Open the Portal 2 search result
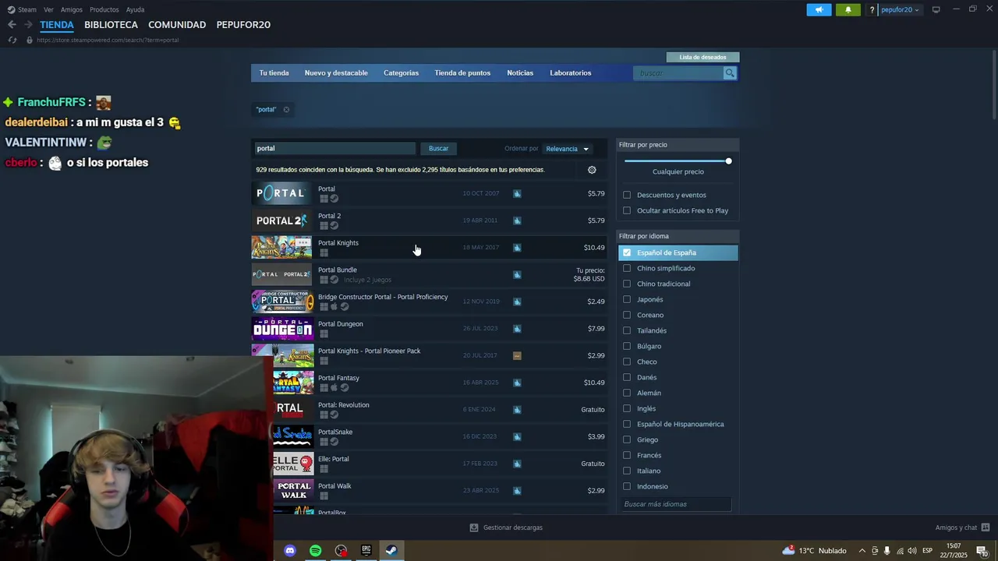Image resolution: width=998 pixels, height=561 pixels. pyautogui.click(x=429, y=221)
